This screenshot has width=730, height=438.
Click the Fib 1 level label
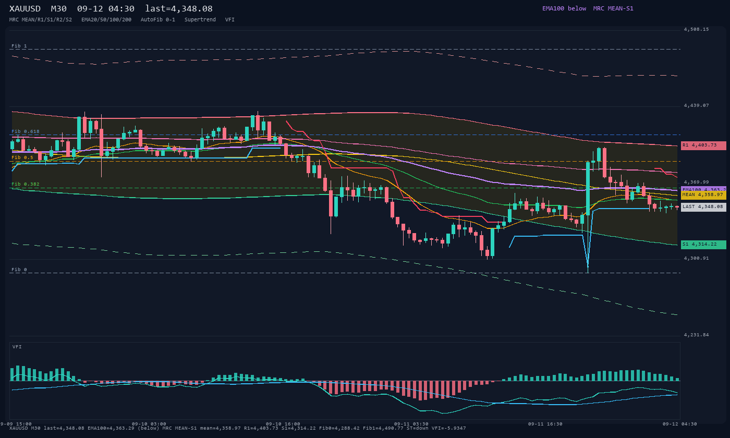tap(19, 46)
